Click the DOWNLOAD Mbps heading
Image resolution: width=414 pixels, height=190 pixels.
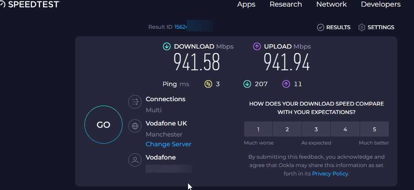[x=204, y=47]
